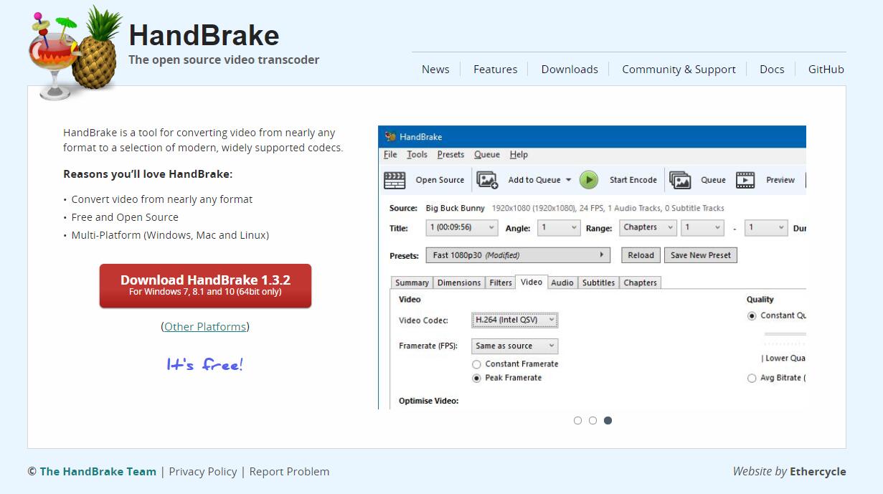This screenshot has height=494, width=883.
Task: Open the Features page link
Action: pyautogui.click(x=495, y=69)
